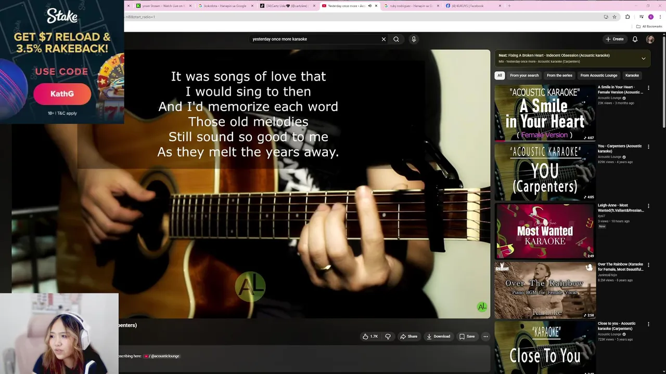Screen dimensions: 666x374
Task: Clear the YouTube search box text
Action: (x=383, y=39)
